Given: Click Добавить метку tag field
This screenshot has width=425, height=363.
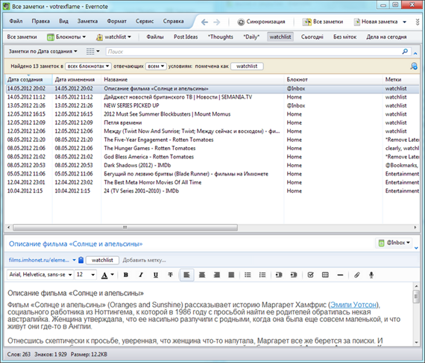Looking at the screenshot, I should [x=144, y=260].
